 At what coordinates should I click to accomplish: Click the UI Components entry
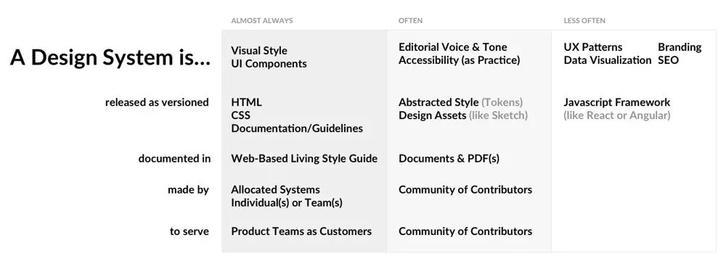269,64
